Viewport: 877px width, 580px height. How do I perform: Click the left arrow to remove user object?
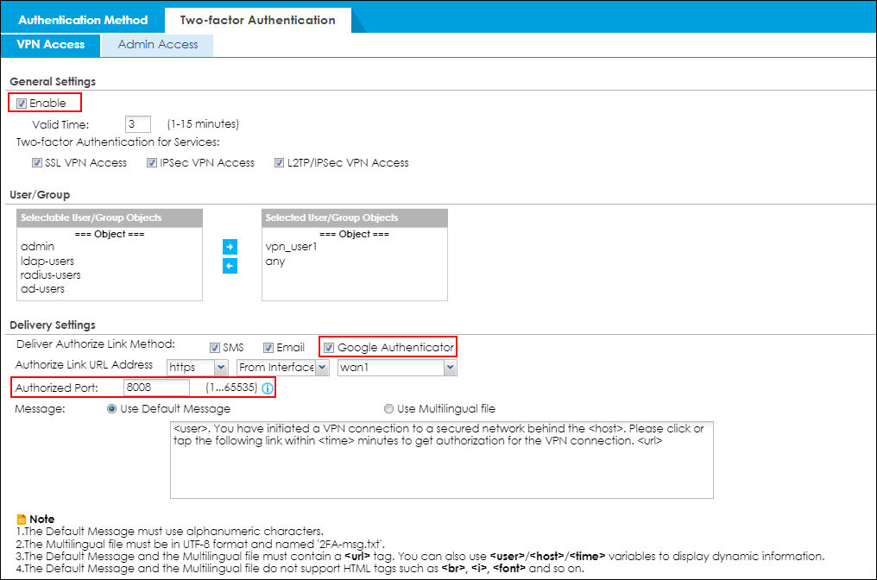click(230, 266)
